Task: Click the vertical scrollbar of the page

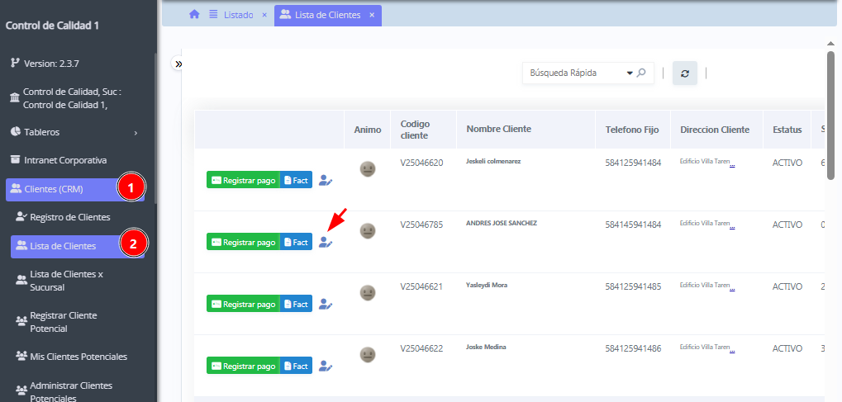Action: click(x=830, y=124)
